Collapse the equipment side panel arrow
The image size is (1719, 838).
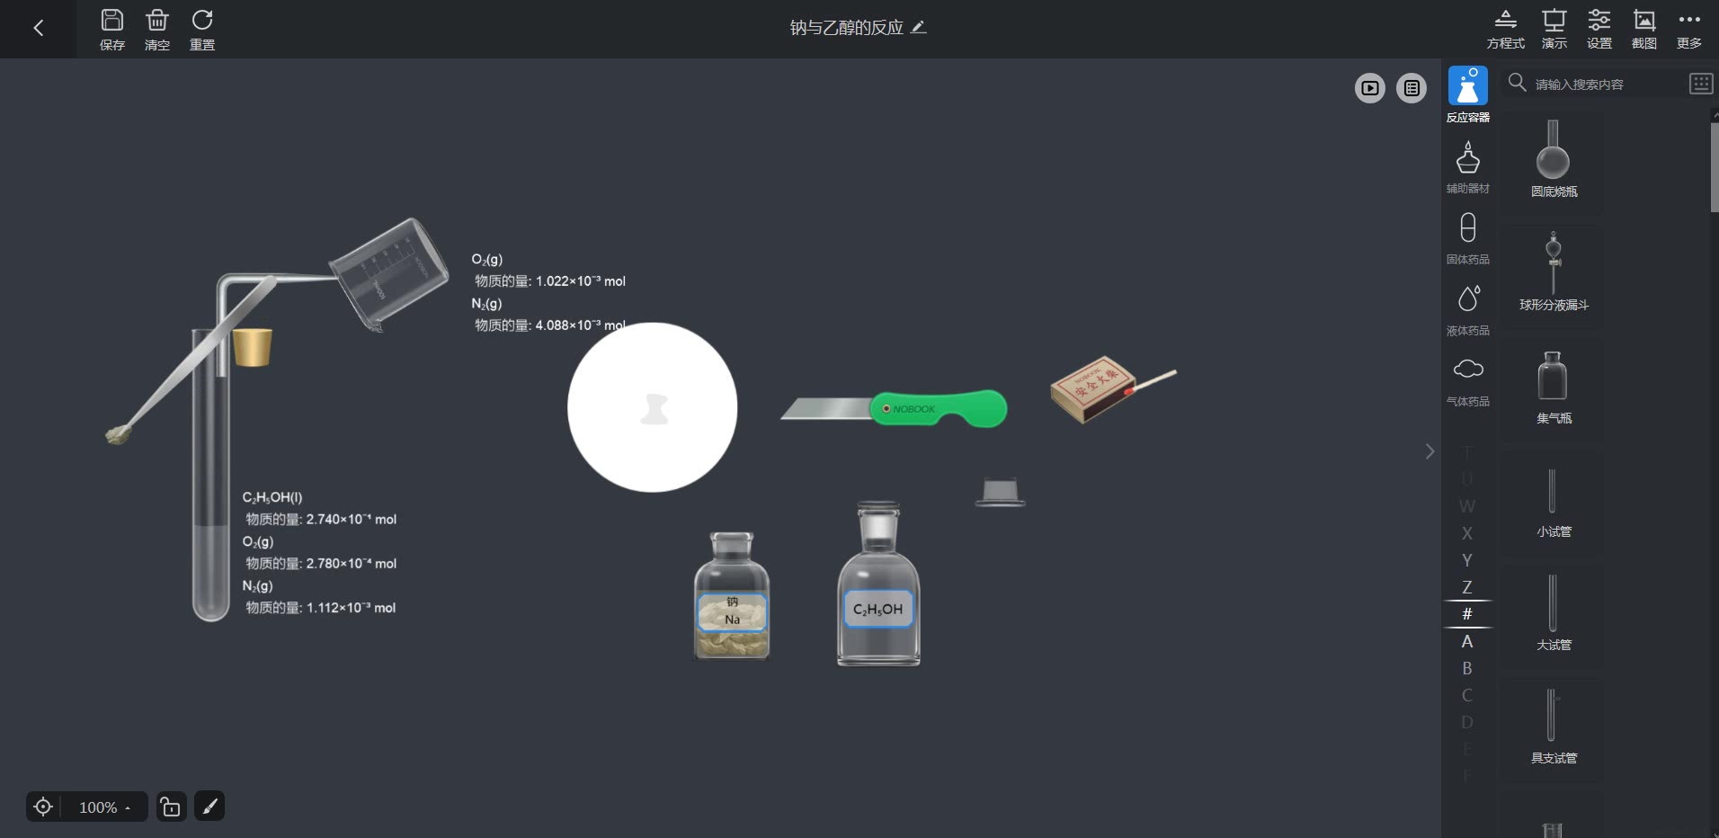[1430, 451]
